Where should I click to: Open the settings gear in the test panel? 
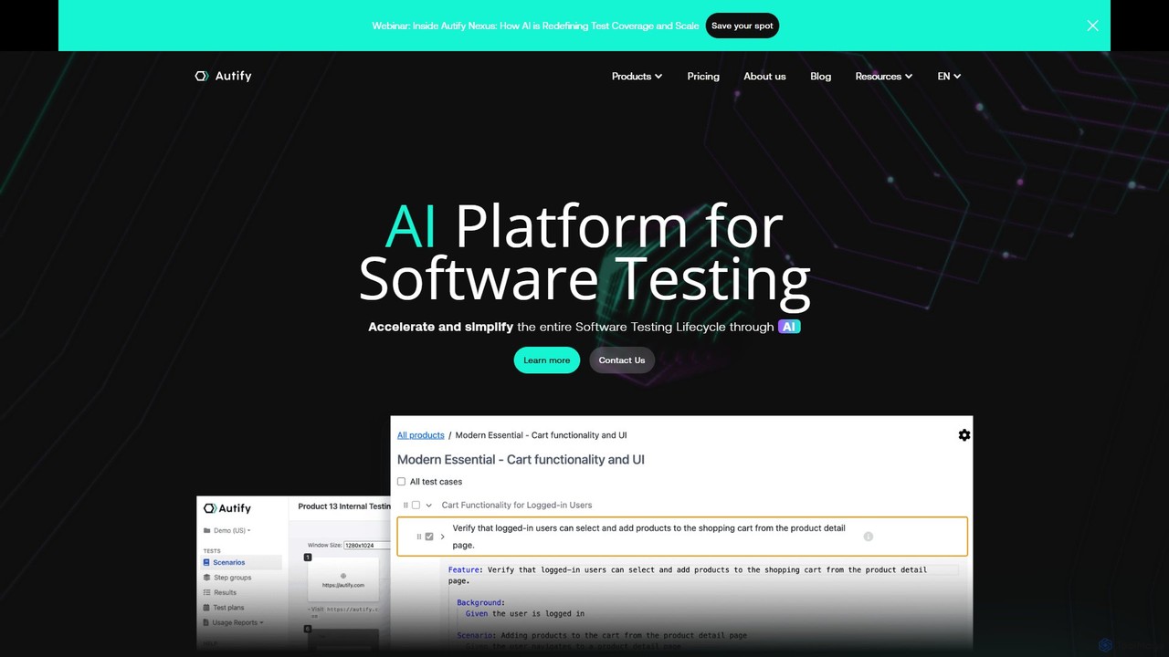[x=964, y=435]
